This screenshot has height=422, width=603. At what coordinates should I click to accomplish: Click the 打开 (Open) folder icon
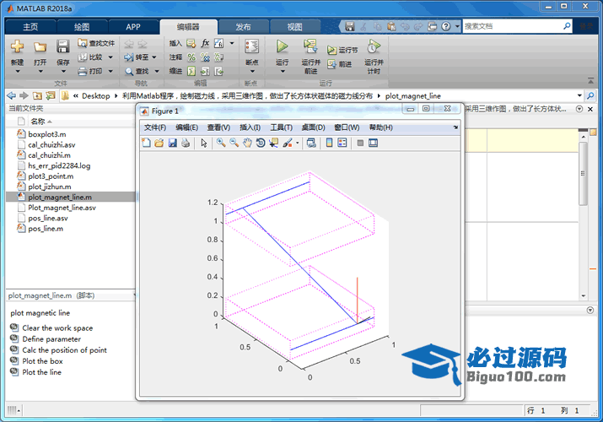pos(40,47)
